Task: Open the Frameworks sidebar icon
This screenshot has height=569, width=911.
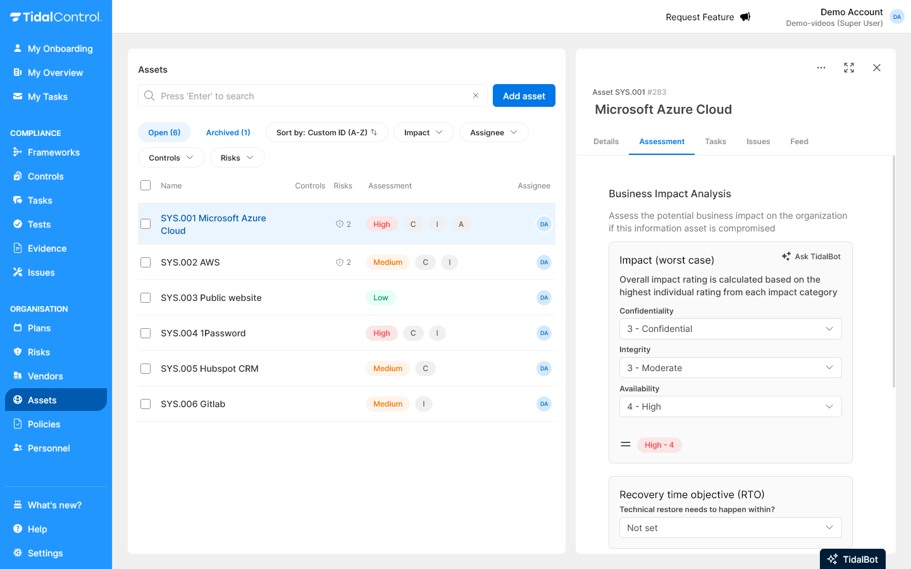Action: click(x=18, y=152)
